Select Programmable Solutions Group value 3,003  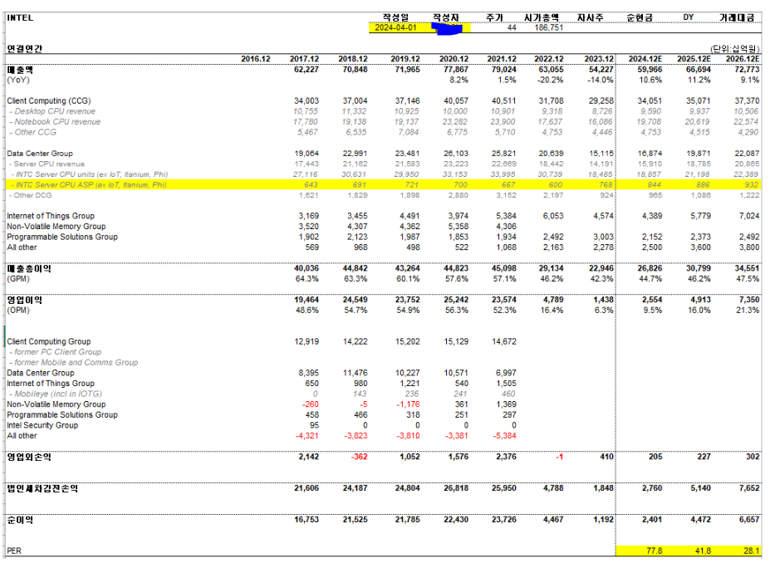(603, 237)
